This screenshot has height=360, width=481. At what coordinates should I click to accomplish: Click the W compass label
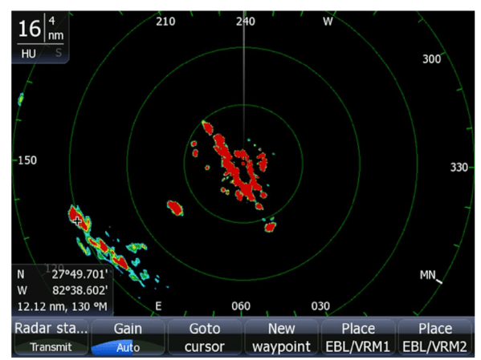pos(328,22)
